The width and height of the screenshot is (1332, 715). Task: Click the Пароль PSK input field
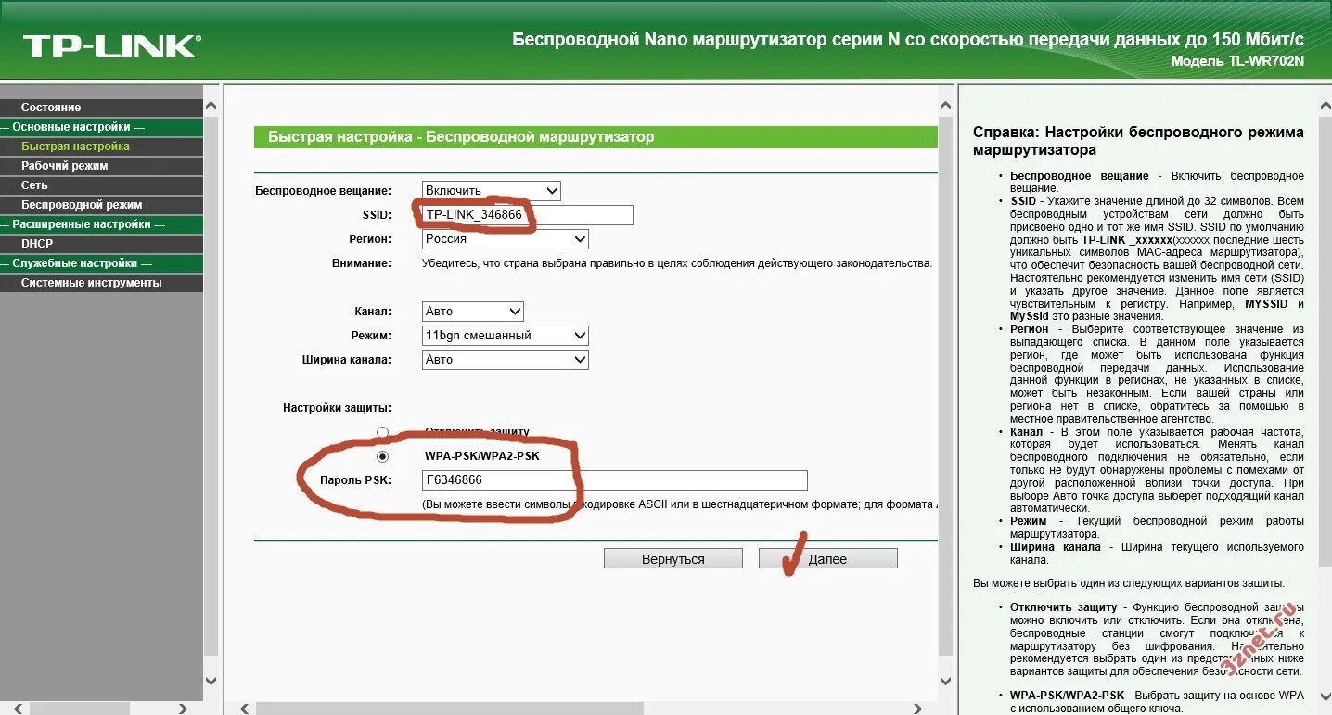pos(615,480)
